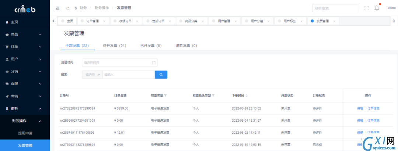398x151 pixels.
Task: Click the refresh page icon in header
Action: pos(68,8)
